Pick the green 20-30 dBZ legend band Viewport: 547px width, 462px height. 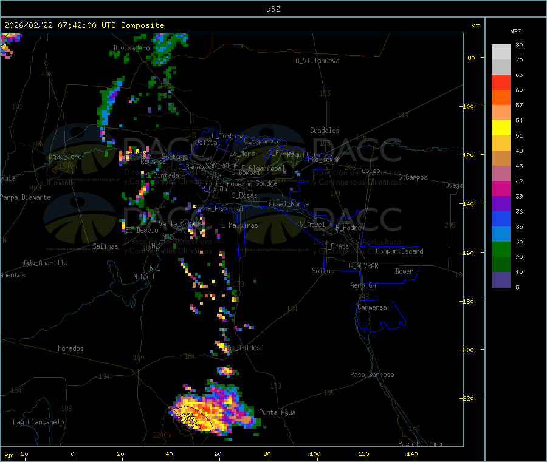click(x=501, y=249)
